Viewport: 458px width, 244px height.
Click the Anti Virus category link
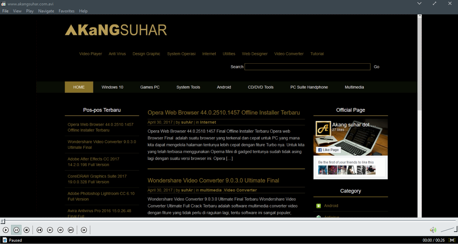[x=117, y=54]
